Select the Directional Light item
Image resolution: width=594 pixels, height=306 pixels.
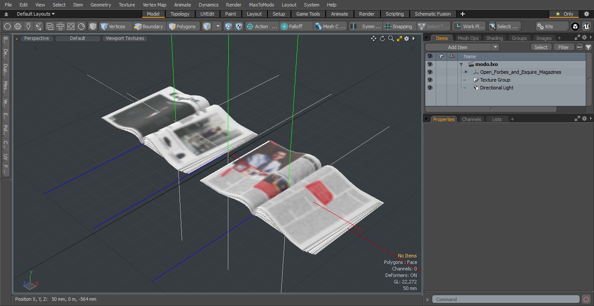[497, 88]
